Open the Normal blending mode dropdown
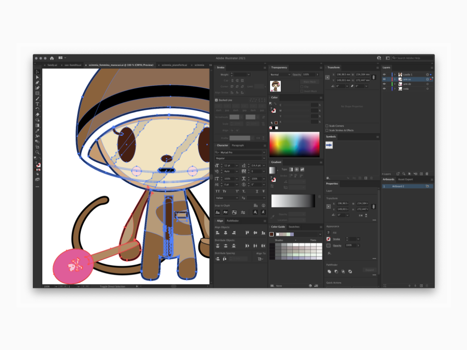467x350 pixels. (x=280, y=75)
